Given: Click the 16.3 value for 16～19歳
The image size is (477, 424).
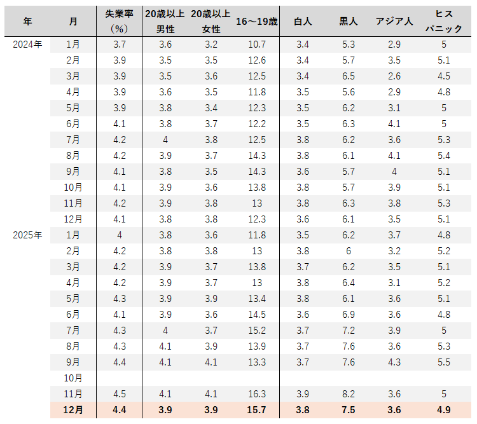Looking at the screenshot, I should coord(256,394).
